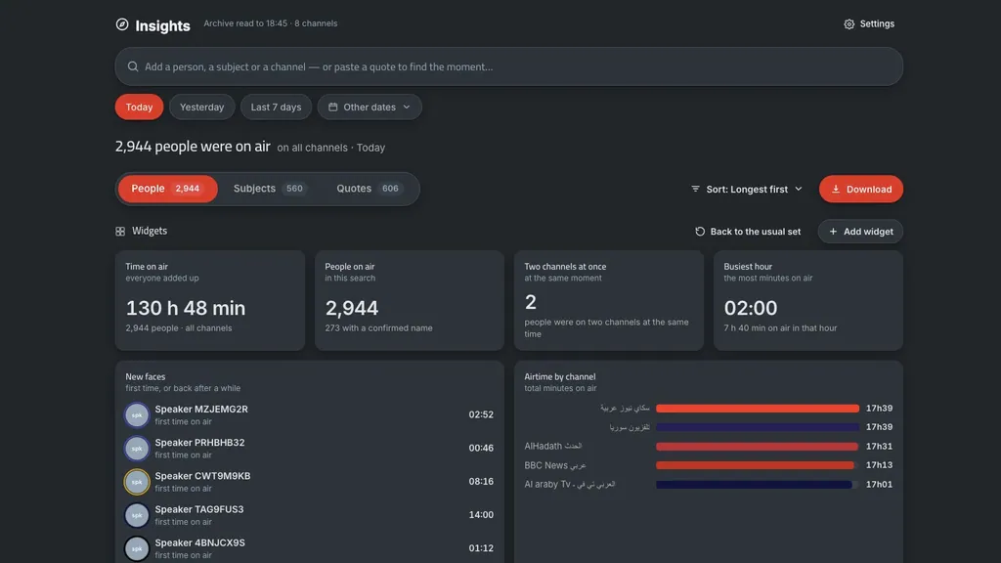Click the plus icon on Add widget
This screenshot has height=563, width=1001.
pyautogui.click(x=833, y=231)
